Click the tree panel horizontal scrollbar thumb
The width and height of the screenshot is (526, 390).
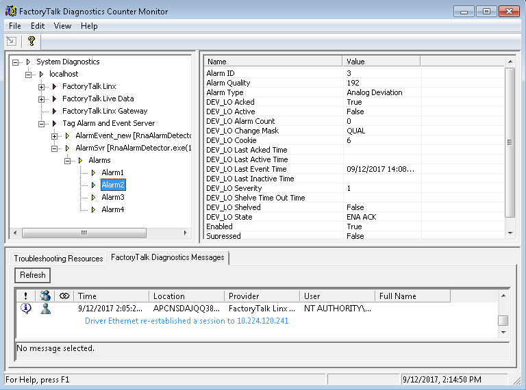[x=84, y=233]
